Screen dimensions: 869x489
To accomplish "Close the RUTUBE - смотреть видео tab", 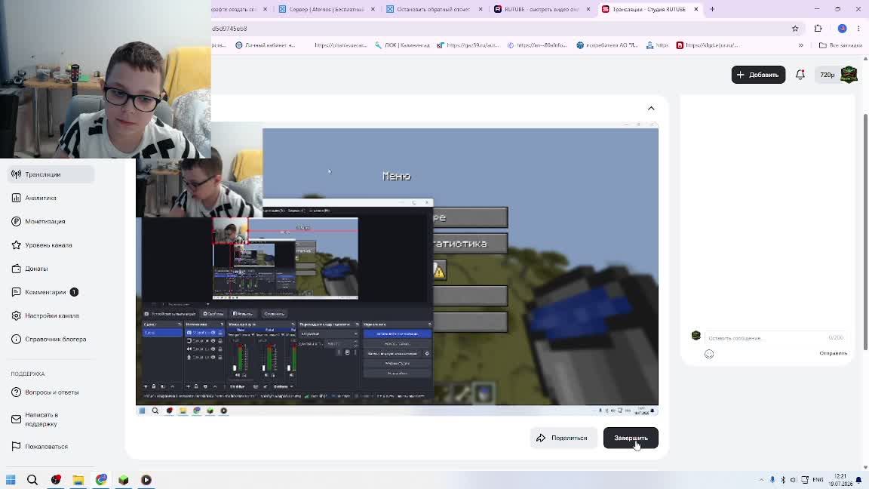I will point(588,9).
